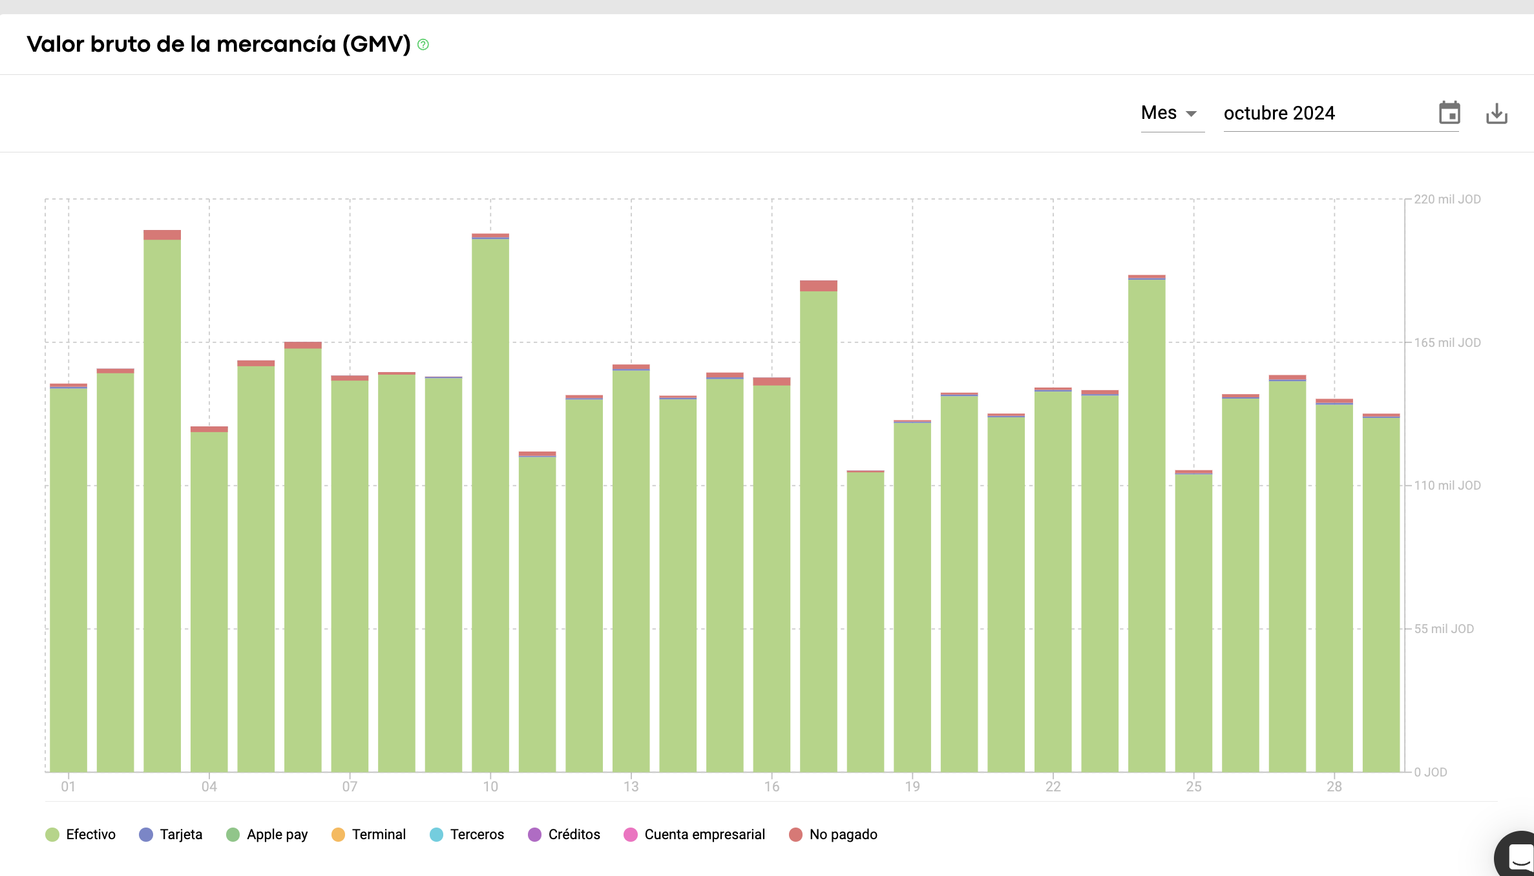Click the Efectivo green legend dot

[x=52, y=835]
